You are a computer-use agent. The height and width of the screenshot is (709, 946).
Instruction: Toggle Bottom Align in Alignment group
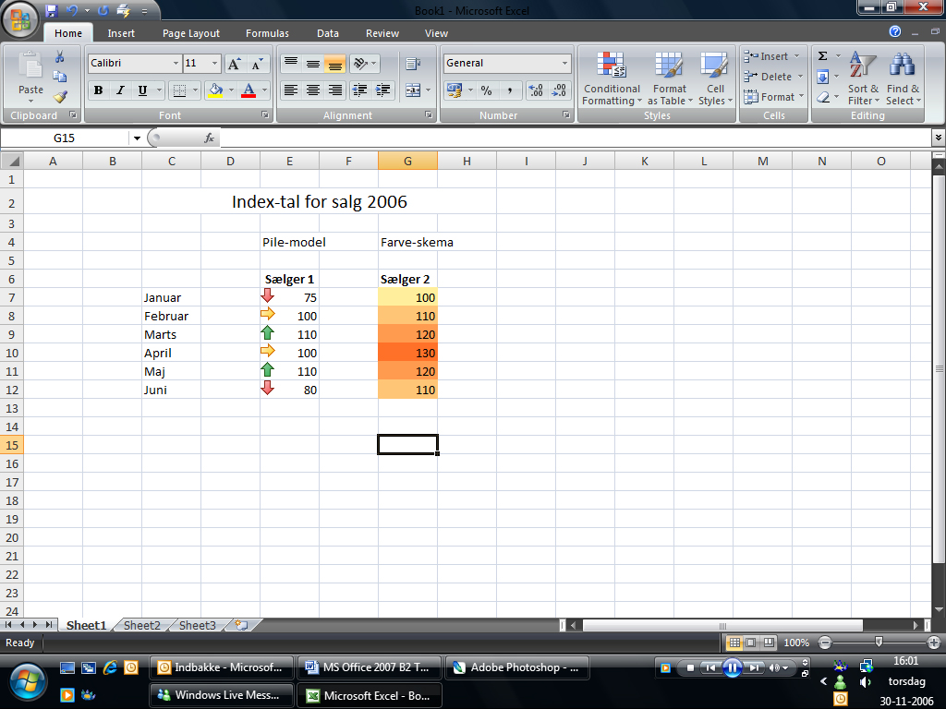tap(334, 64)
